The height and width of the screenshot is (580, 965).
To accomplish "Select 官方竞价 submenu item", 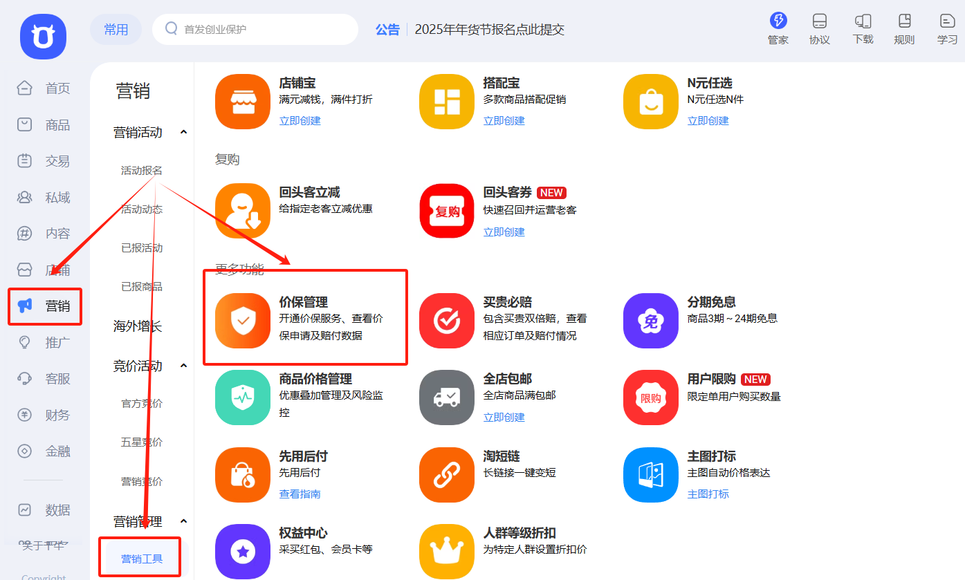I will click(142, 403).
